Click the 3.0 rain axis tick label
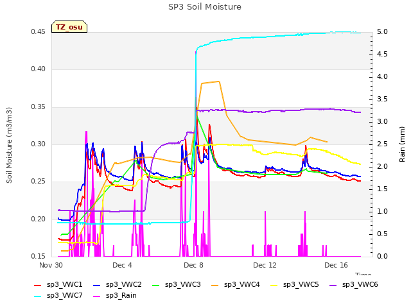 point(382,122)
